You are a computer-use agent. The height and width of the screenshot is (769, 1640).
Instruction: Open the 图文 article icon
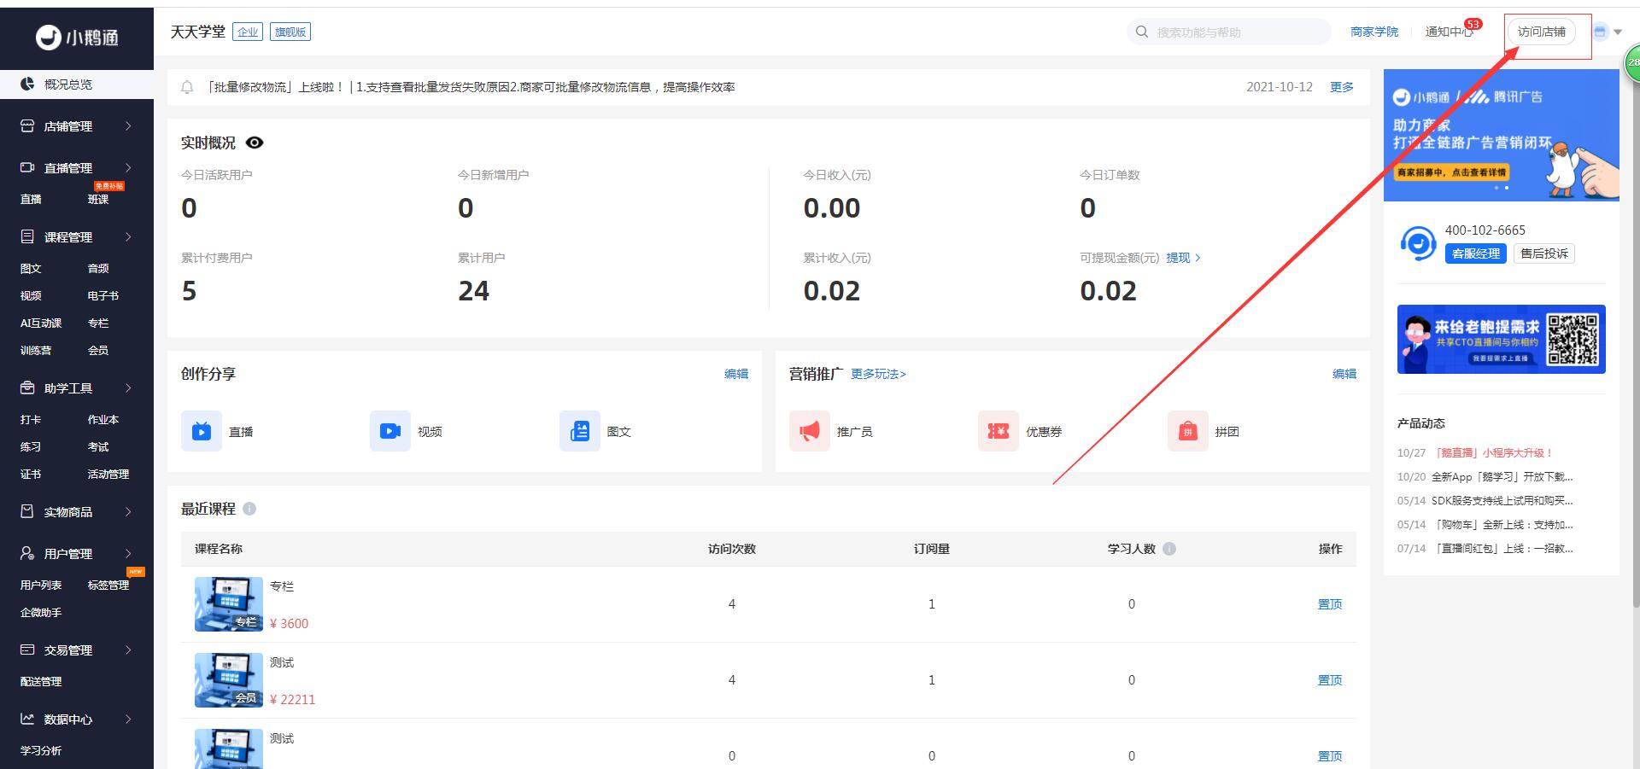[579, 431]
